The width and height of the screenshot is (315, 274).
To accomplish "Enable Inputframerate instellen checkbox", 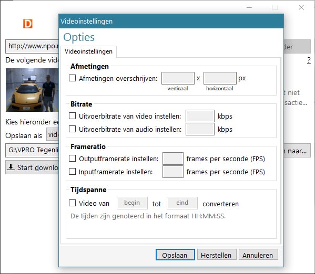I will pyautogui.click(x=73, y=172).
